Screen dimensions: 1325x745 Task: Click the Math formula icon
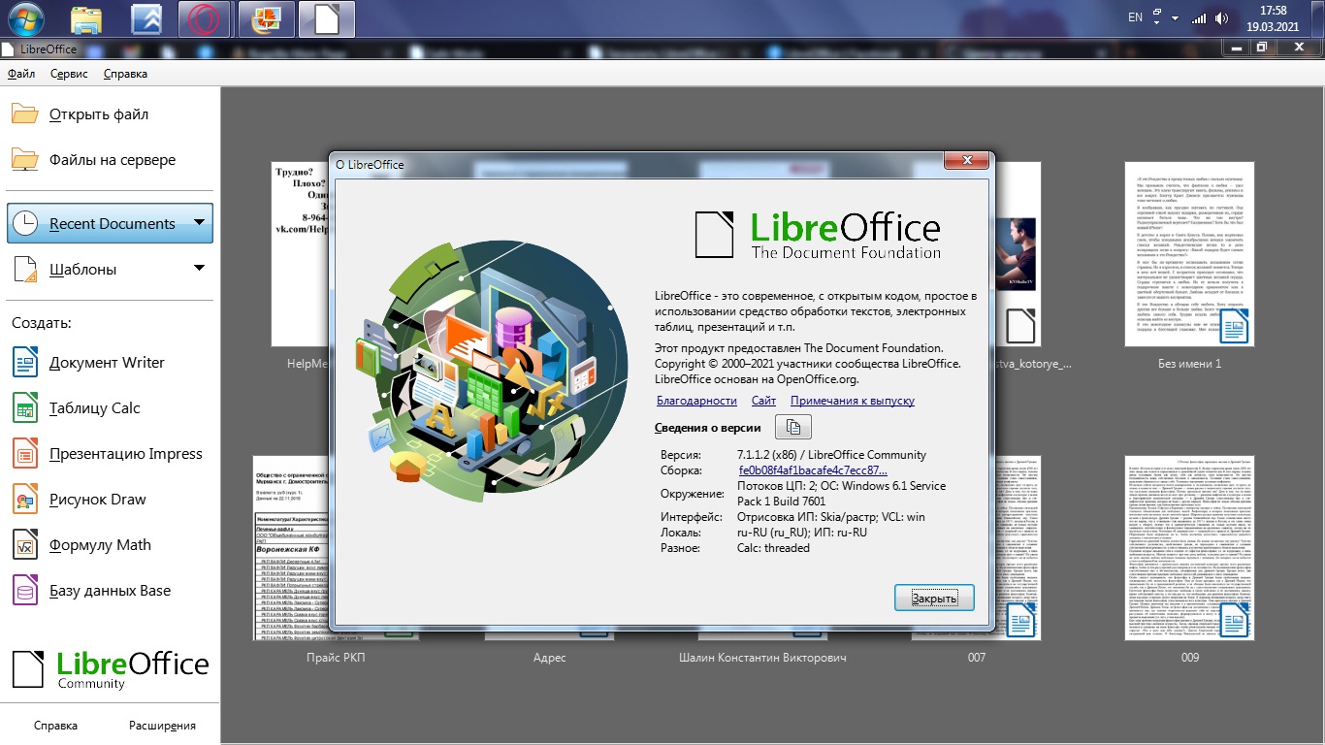pyautogui.click(x=24, y=544)
